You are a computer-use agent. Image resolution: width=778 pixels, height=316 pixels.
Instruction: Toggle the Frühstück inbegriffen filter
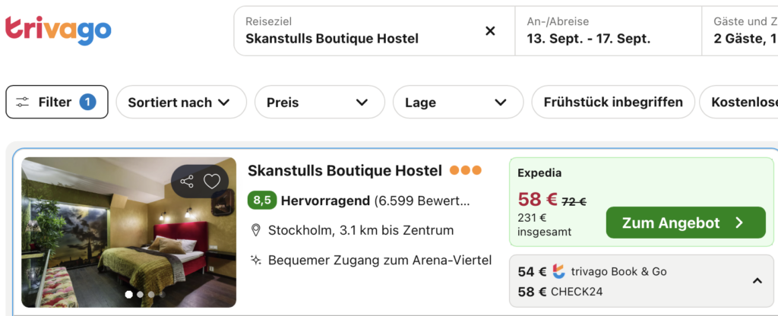[x=613, y=103]
